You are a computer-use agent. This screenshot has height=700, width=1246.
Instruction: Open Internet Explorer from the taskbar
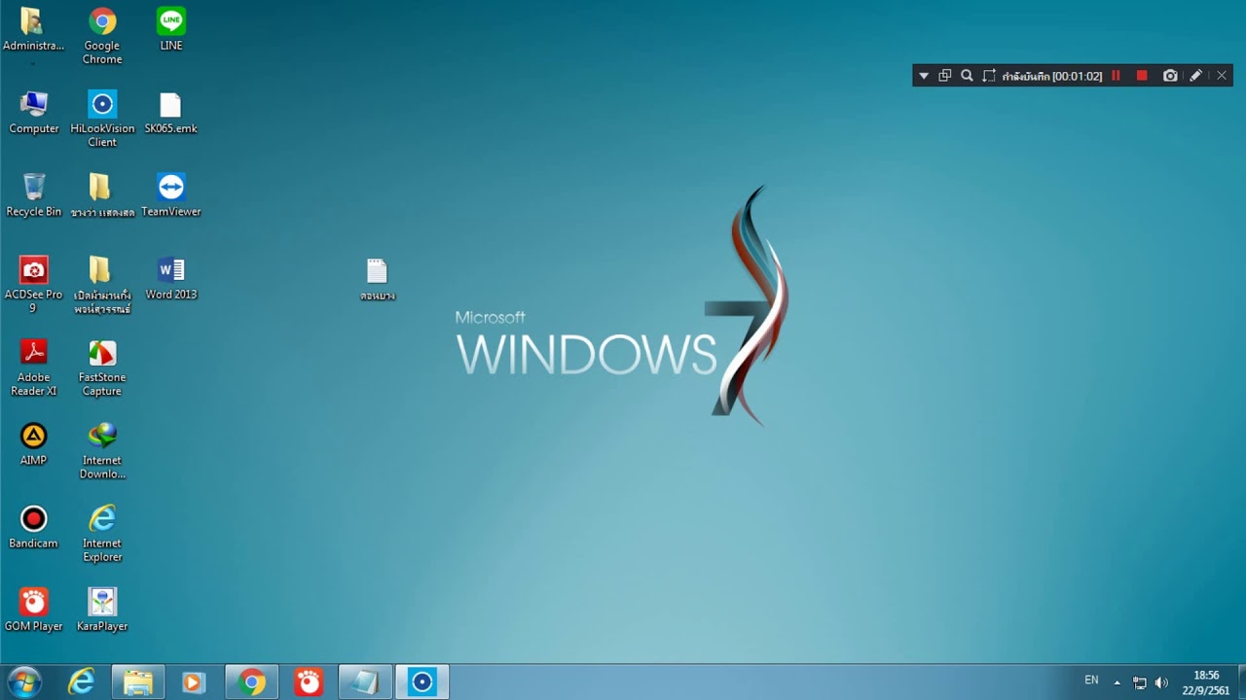click(x=82, y=682)
